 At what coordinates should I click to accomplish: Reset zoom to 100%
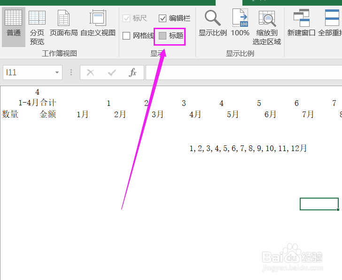(x=240, y=23)
